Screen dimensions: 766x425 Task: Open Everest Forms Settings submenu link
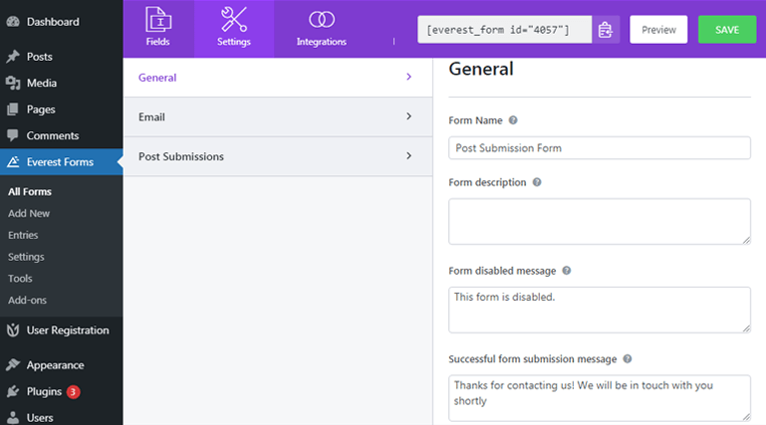click(26, 257)
